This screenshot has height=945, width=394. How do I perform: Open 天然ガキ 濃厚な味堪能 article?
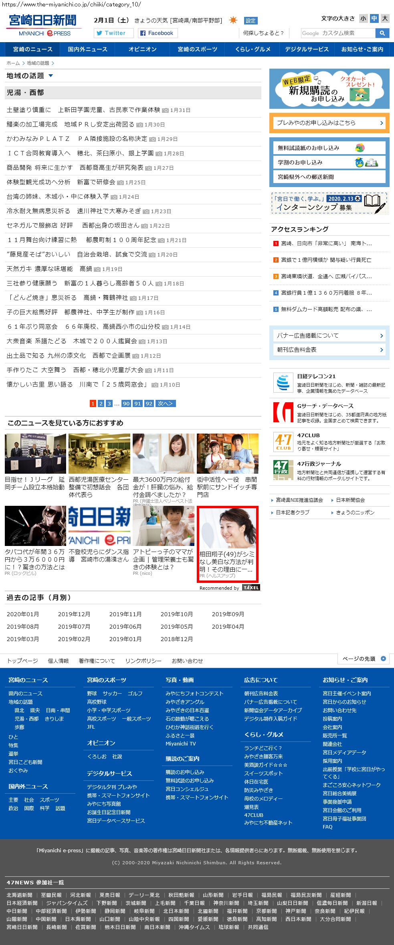click(x=49, y=269)
